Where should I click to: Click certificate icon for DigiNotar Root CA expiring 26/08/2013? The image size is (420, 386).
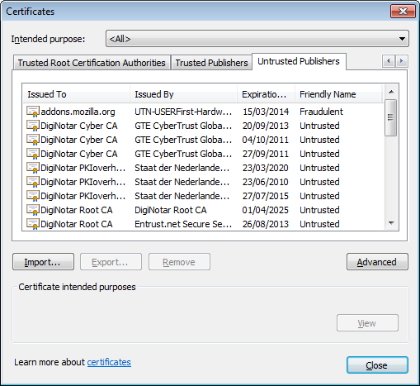(33, 224)
